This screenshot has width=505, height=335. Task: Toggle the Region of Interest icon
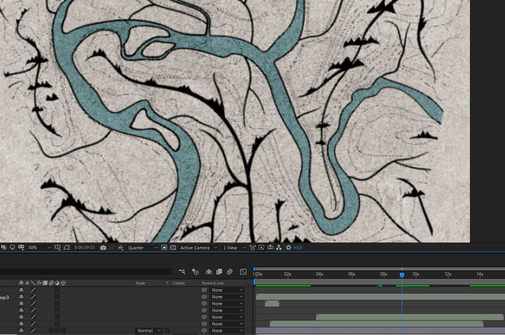point(164,247)
